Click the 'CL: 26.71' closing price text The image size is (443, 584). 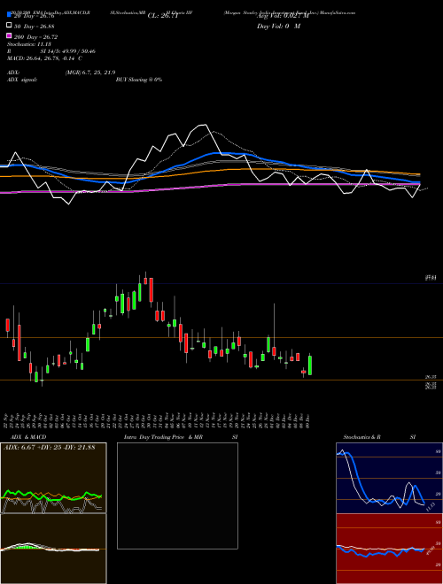click(163, 16)
